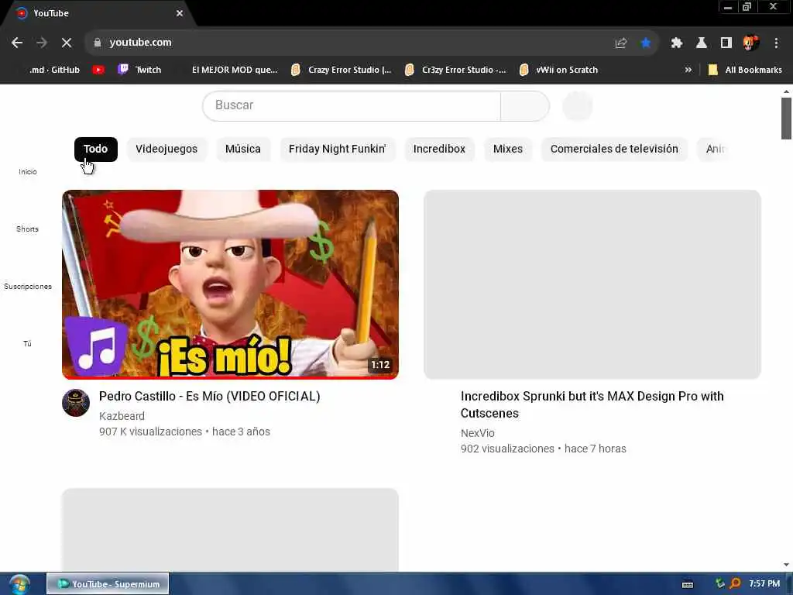Viewport: 793px width, 595px height.
Task: Click the blue bookmark star icon
Action: pyautogui.click(x=646, y=43)
